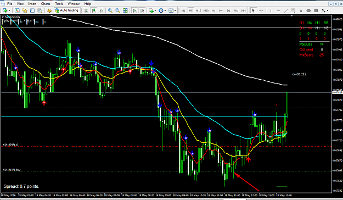Open the periods clock icon

pyautogui.click(x=161, y=10)
